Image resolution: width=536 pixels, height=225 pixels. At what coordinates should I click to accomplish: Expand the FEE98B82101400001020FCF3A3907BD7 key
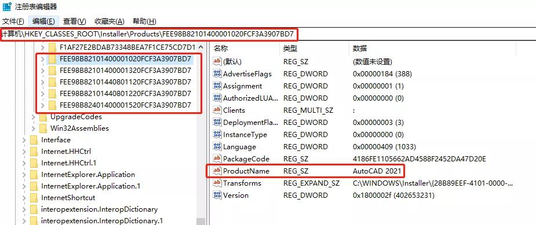click(42, 59)
